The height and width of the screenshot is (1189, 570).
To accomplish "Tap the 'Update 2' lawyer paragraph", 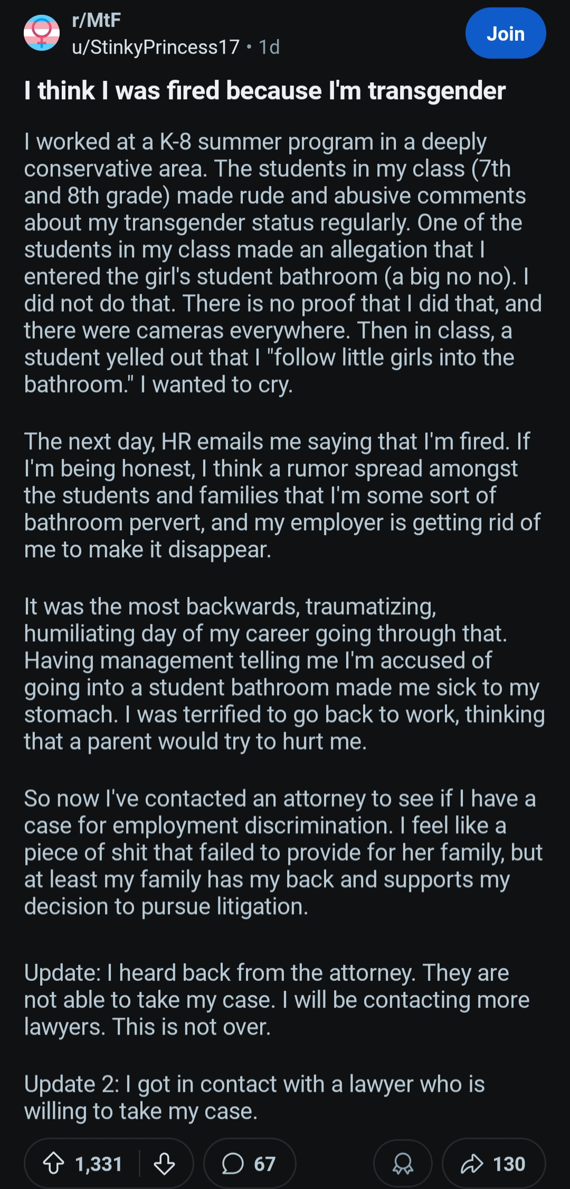I will [254, 1098].
